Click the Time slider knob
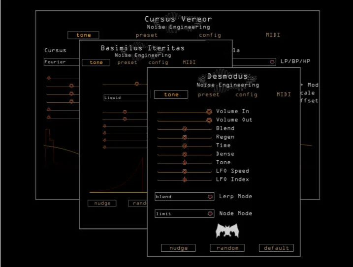 pyautogui.click(x=185, y=146)
